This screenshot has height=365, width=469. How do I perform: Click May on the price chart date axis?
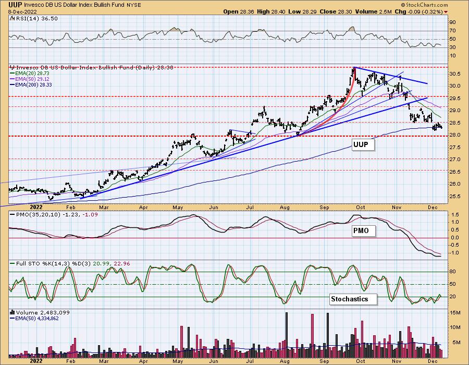pos(178,208)
